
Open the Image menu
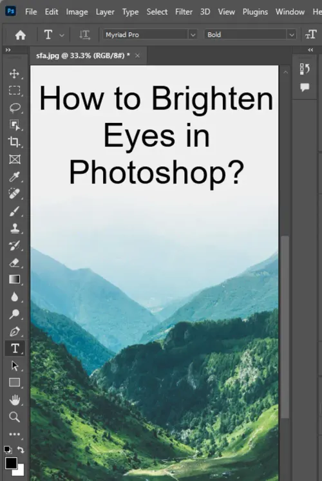coord(77,12)
